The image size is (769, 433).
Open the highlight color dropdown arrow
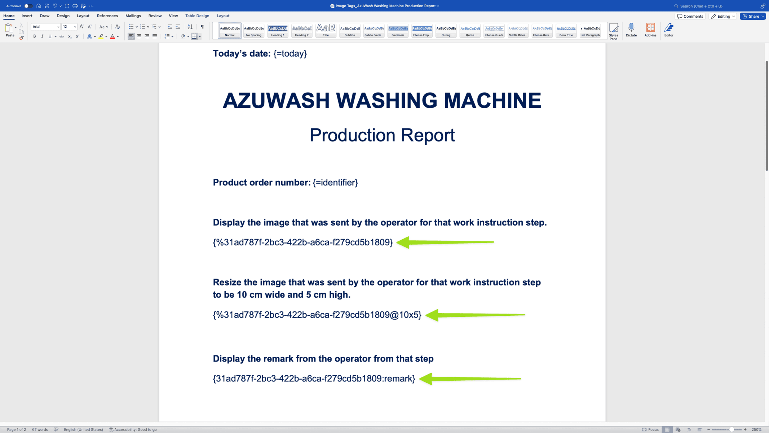pos(106,36)
